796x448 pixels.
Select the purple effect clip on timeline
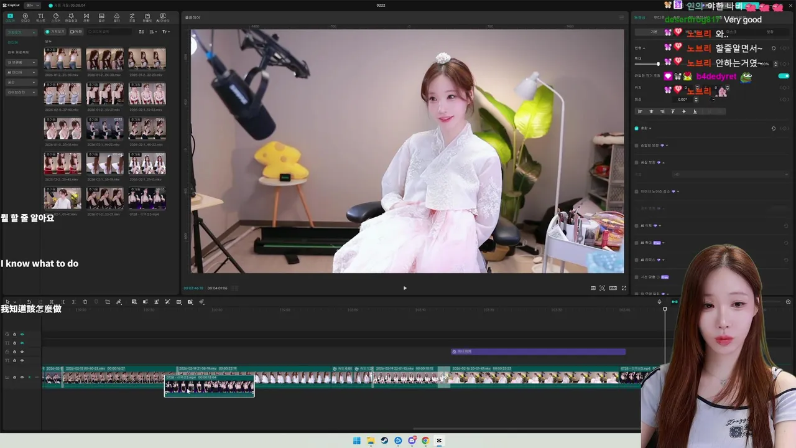coord(538,352)
